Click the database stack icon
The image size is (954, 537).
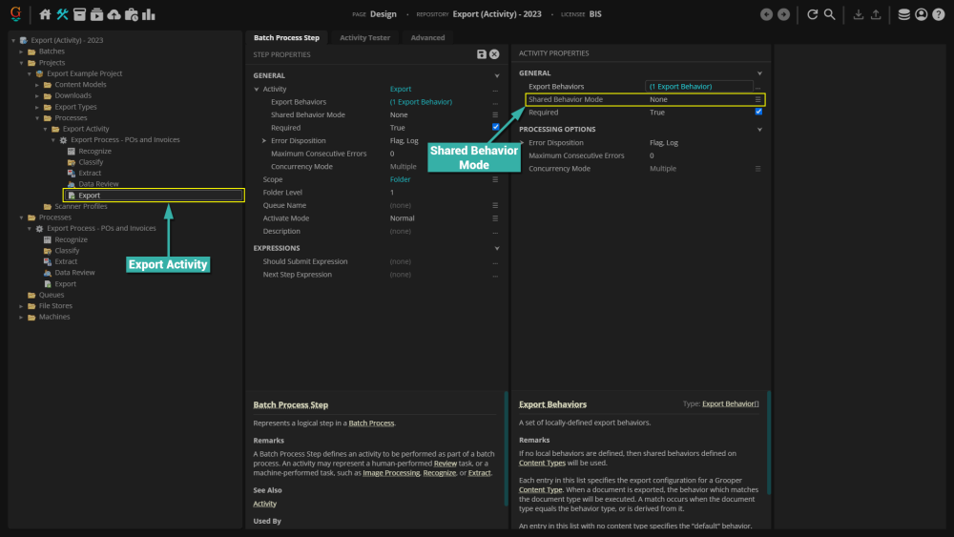click(x=903, y=14)
